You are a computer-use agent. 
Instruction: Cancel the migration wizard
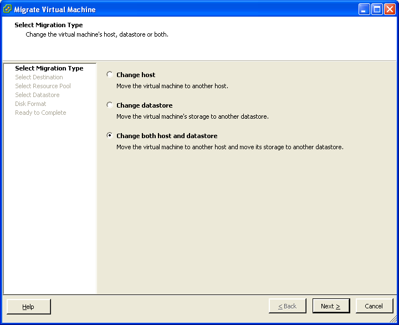click(374, 306)
